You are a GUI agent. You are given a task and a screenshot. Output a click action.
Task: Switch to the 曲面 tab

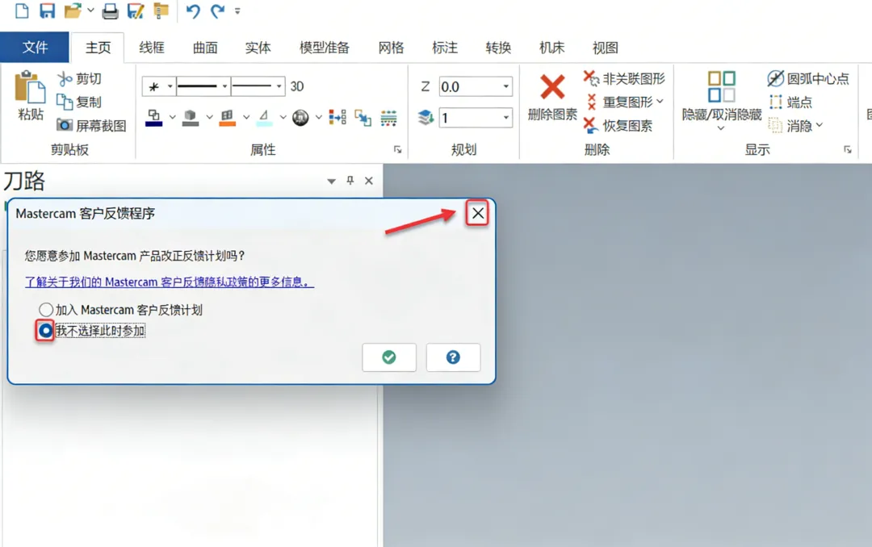click(205, 48)
